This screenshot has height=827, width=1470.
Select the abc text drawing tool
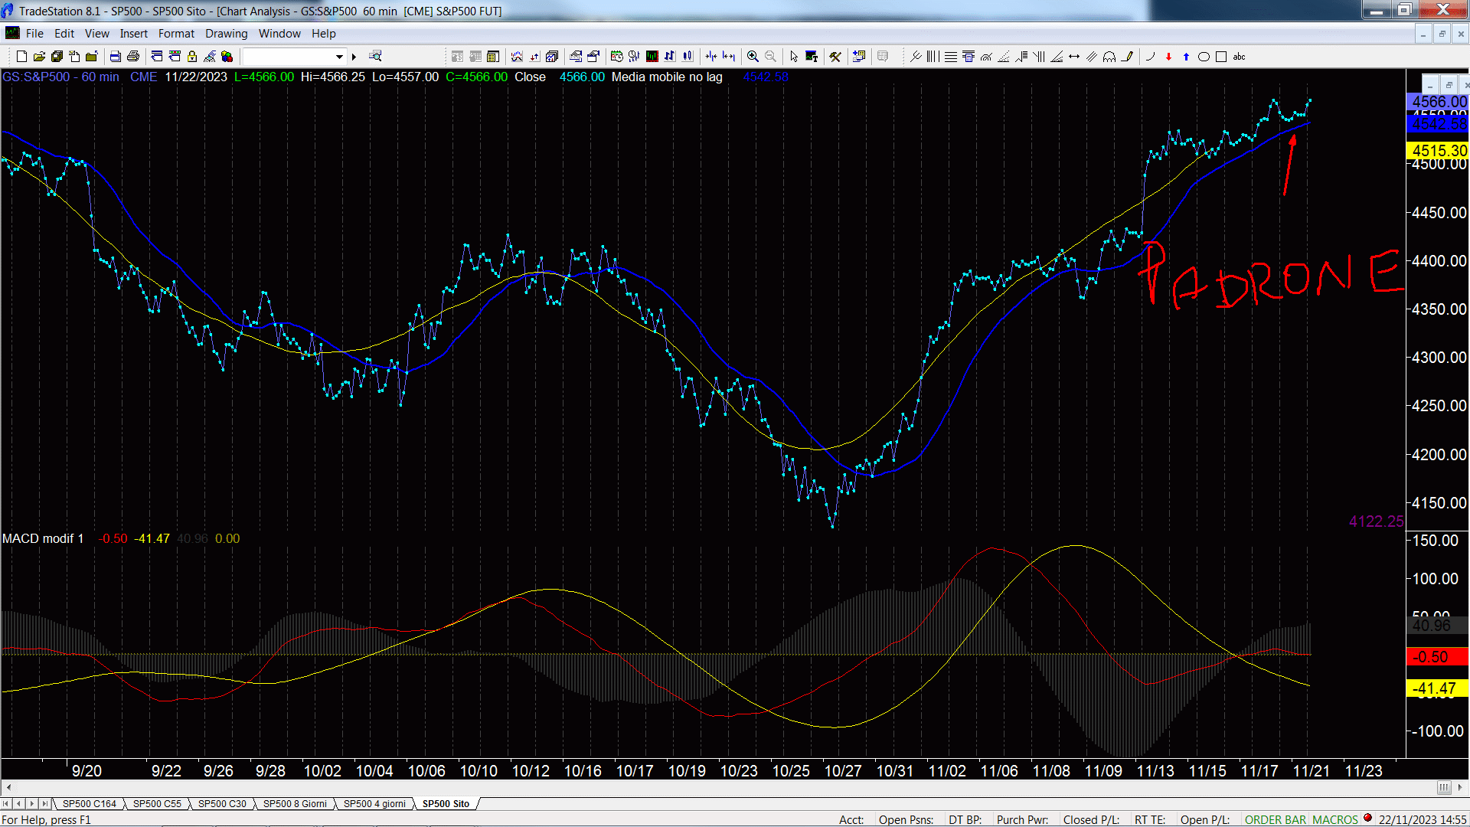[1239, 56]
